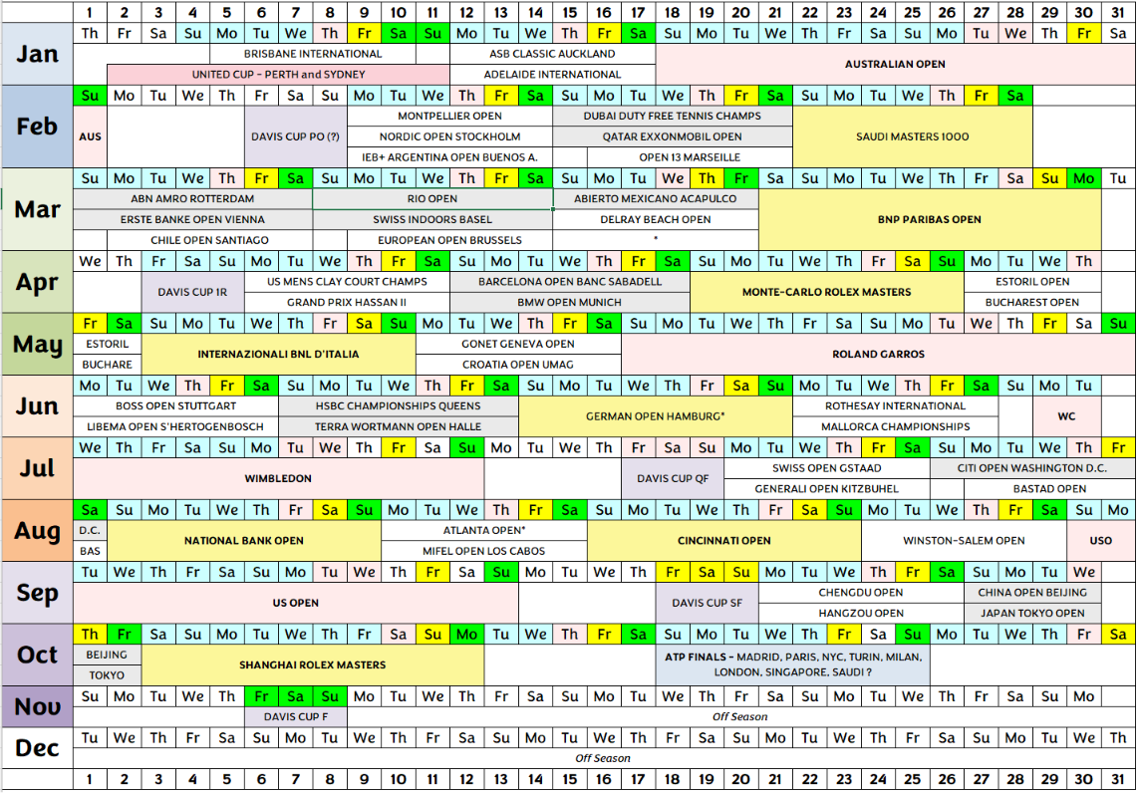The image size is (1140, 793).
Task: Select the Feb month label cell
Action: click(x=37, y=127)
